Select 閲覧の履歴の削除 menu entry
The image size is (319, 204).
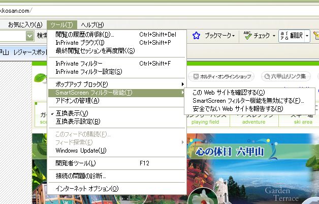point(85,35)
